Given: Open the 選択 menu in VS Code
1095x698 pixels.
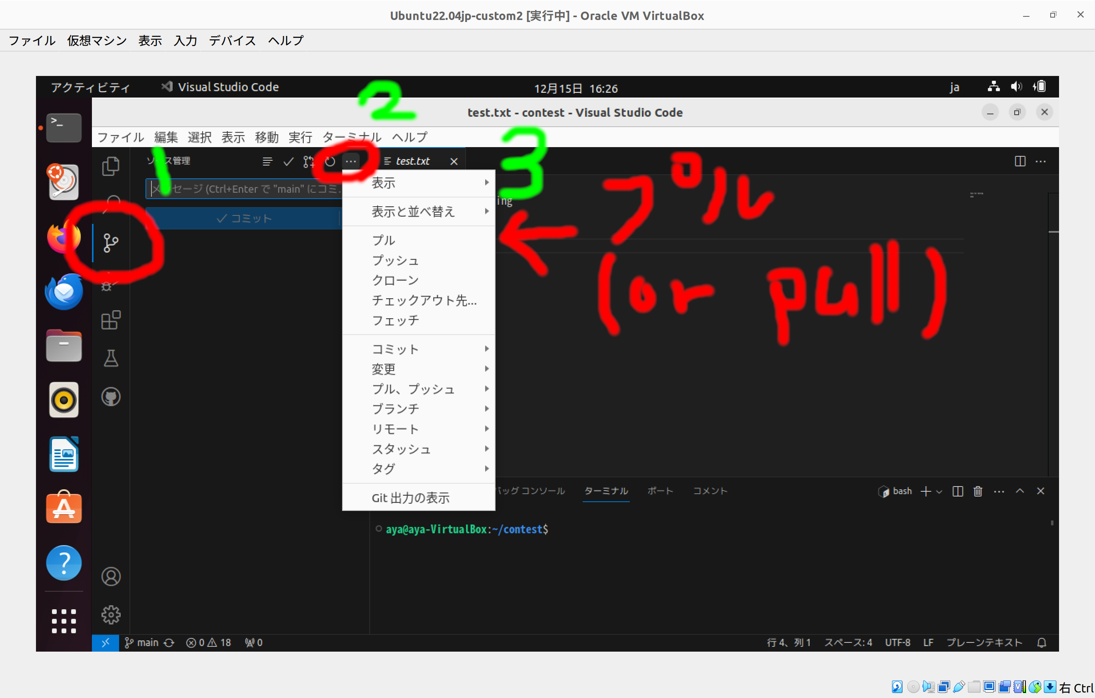Looking at the screenshot, I should [200, 137].
